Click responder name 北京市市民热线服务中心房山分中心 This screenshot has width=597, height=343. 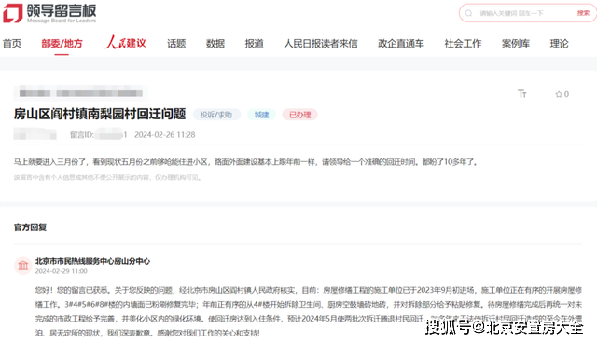[92, 261]
